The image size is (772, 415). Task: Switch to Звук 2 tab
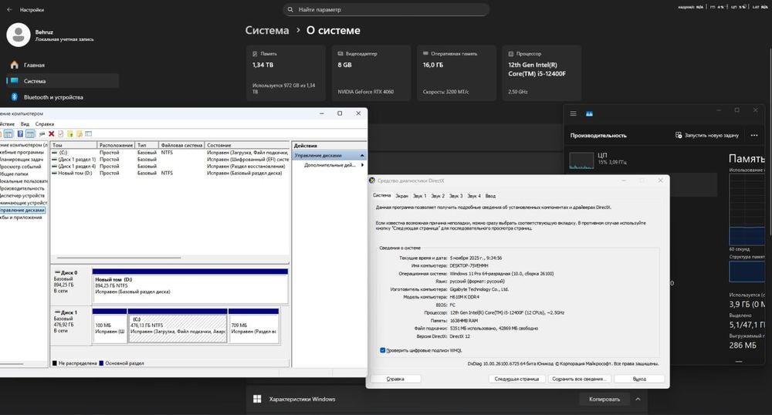coord(438,196)
